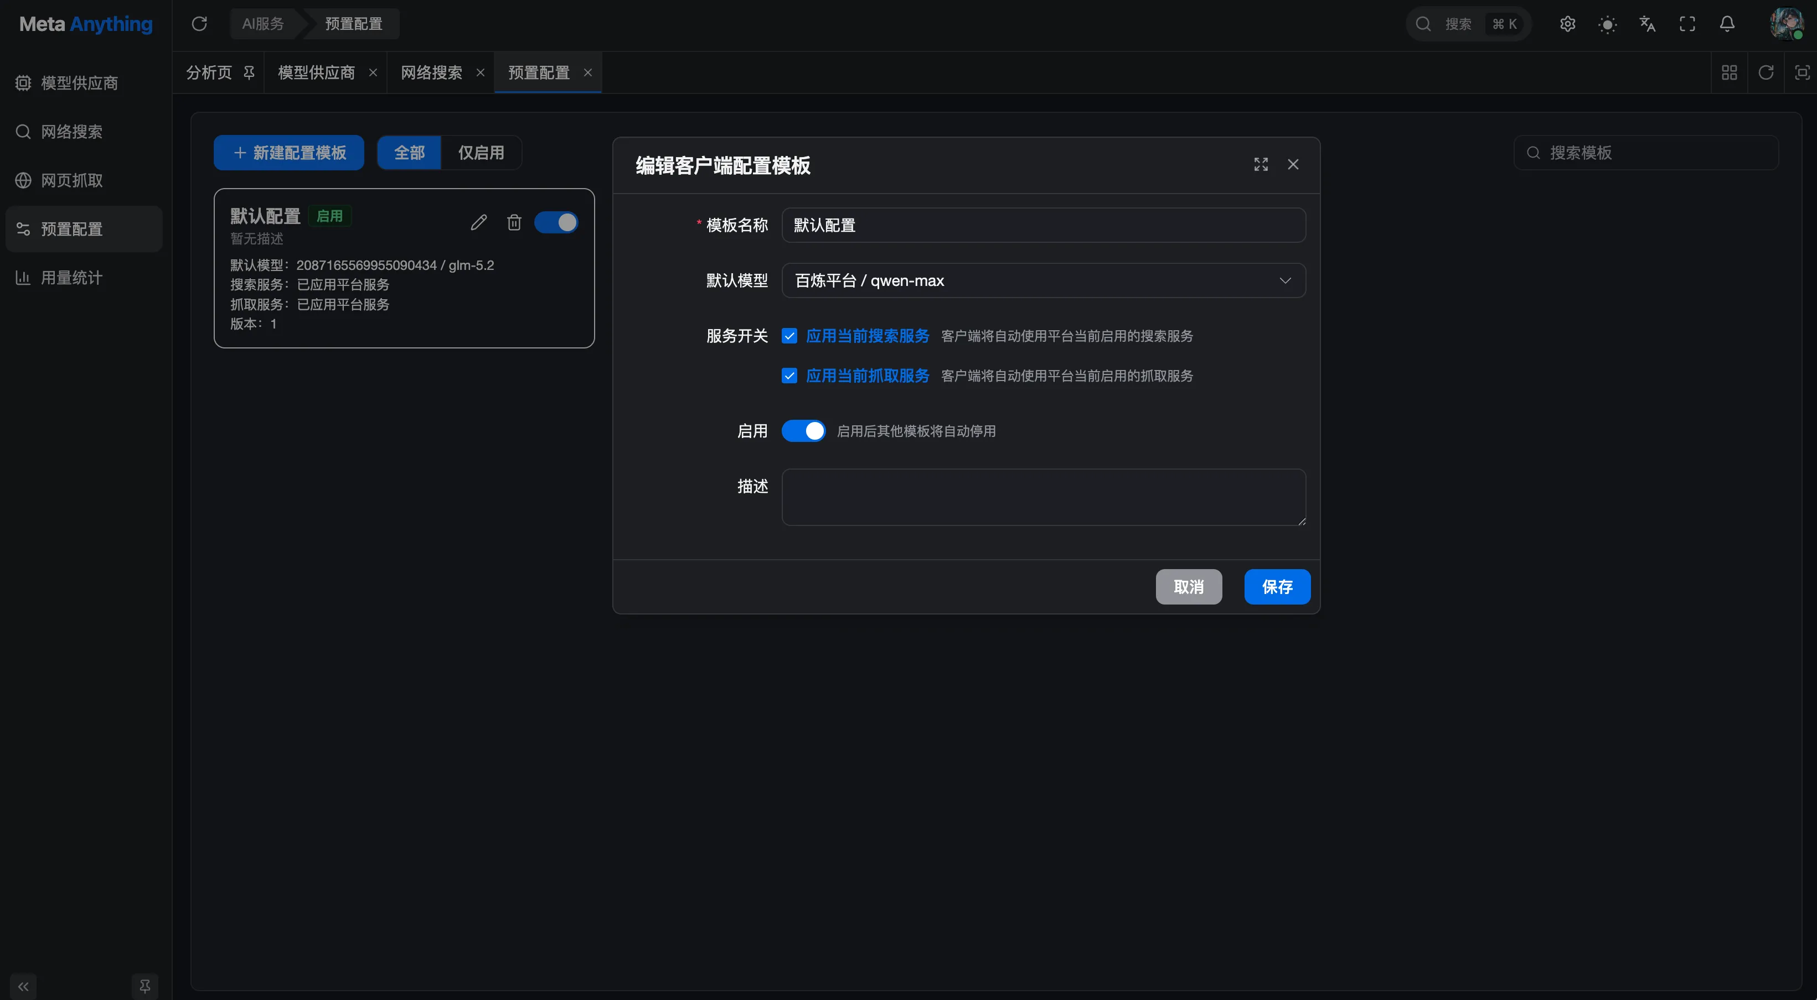Viewport: 1817px width, 1000px height.
Task: Select 全部 filter option
Action: [409, 152]
